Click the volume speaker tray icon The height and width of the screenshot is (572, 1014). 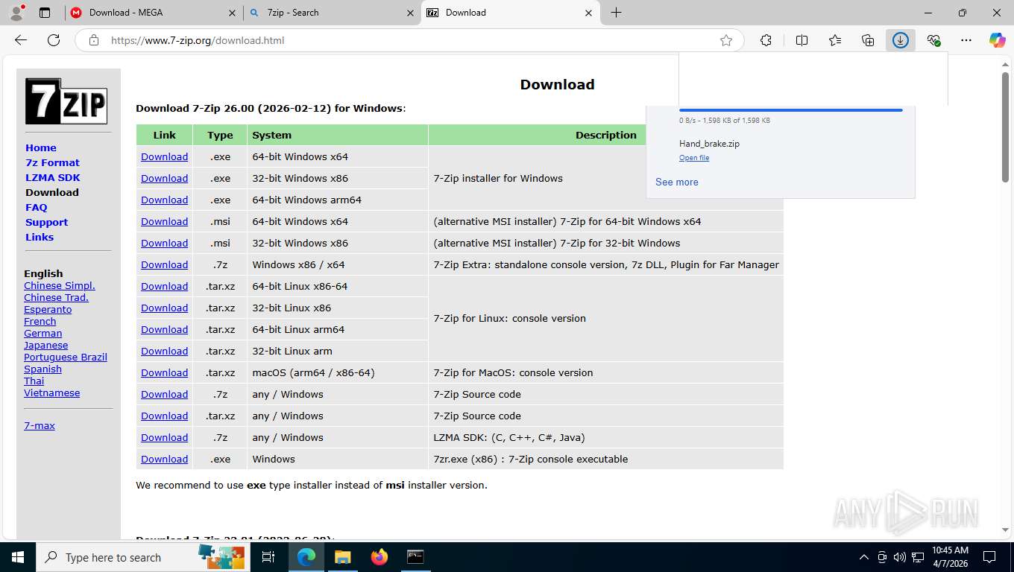pos(900,557)
